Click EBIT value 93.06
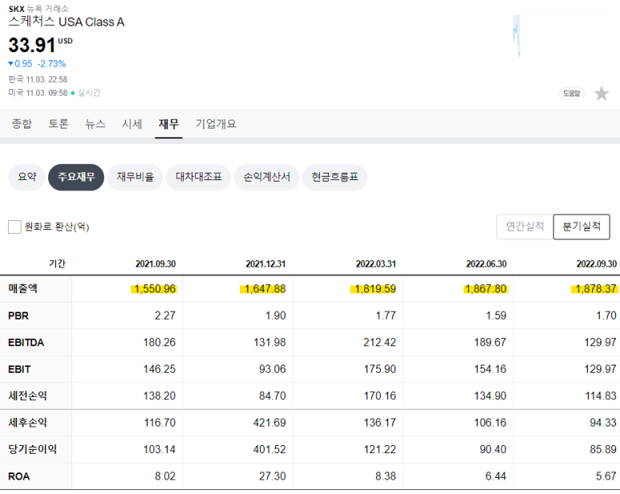 click(273, 369)
